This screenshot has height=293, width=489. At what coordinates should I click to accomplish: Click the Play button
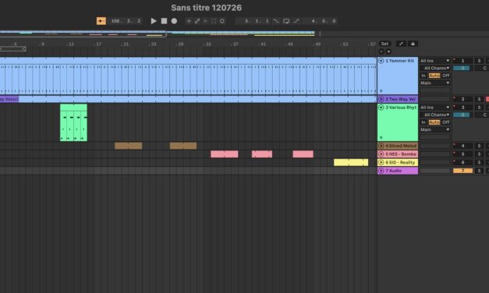click(154, 21)
